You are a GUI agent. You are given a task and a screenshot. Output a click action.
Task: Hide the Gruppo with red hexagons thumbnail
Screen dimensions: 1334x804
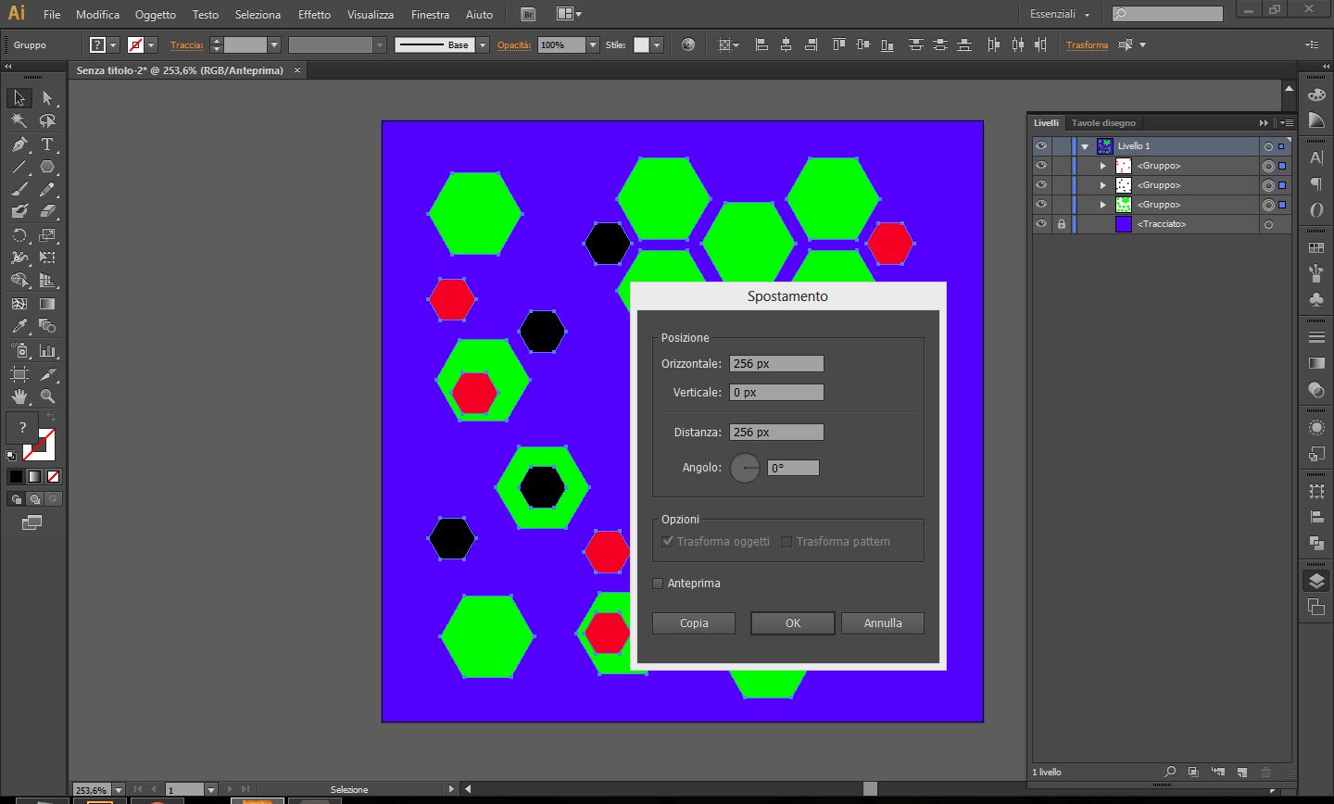(x=1041, y=166)
